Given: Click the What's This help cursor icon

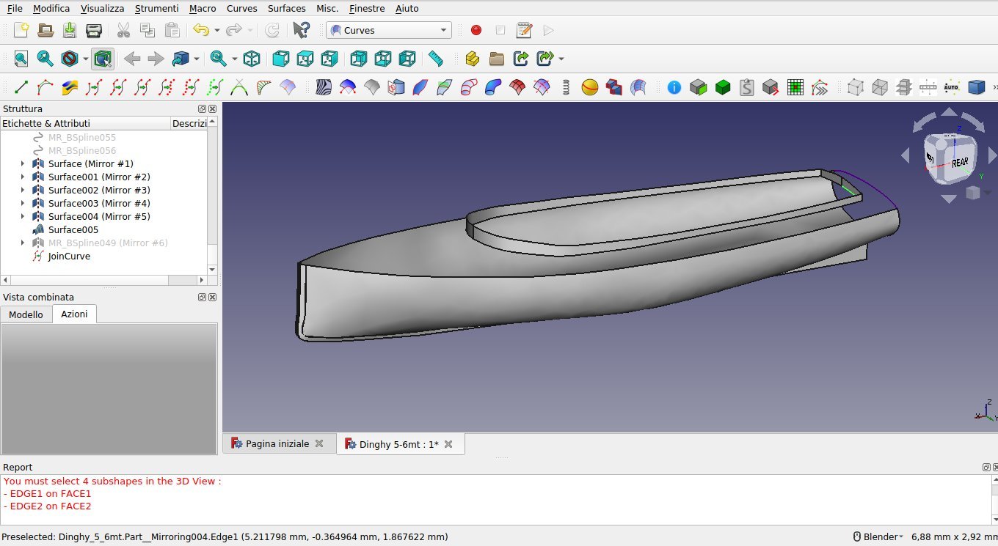Looking at the screenshot, I should (301, 30).
